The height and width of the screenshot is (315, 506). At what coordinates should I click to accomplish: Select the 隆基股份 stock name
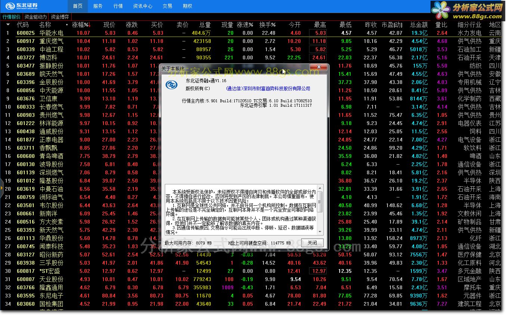pos(51,181)
